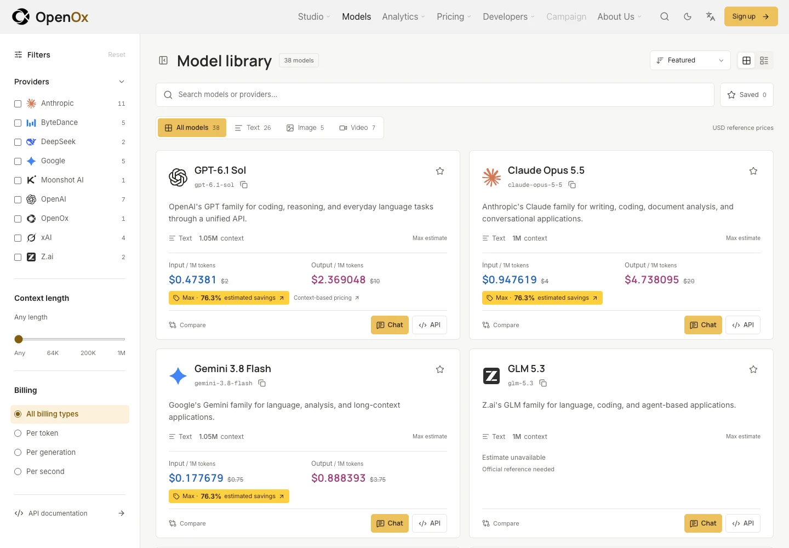Collapse the sidebar panel icon beside Model library

tap(163, 60)
